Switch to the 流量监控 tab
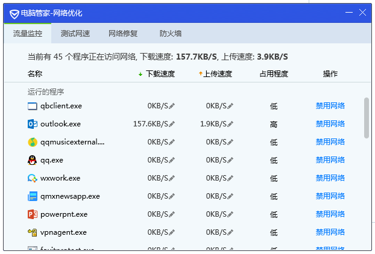 pos(28,34)
